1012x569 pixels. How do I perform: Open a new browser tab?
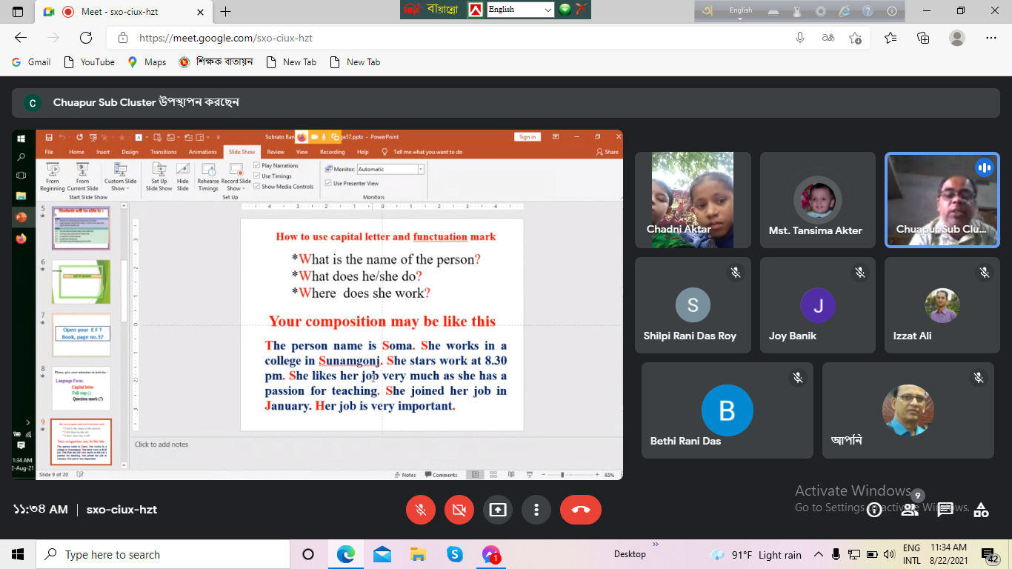tap(226, 11)
